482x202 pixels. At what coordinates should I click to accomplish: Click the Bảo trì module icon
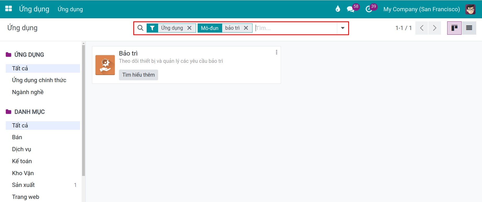click(x=105, y=65)
